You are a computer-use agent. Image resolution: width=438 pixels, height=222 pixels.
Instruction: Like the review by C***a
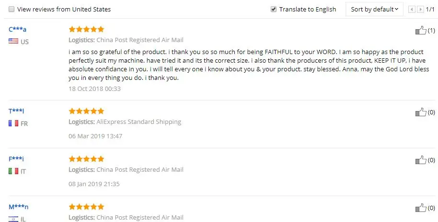click(x=420, y=31)
